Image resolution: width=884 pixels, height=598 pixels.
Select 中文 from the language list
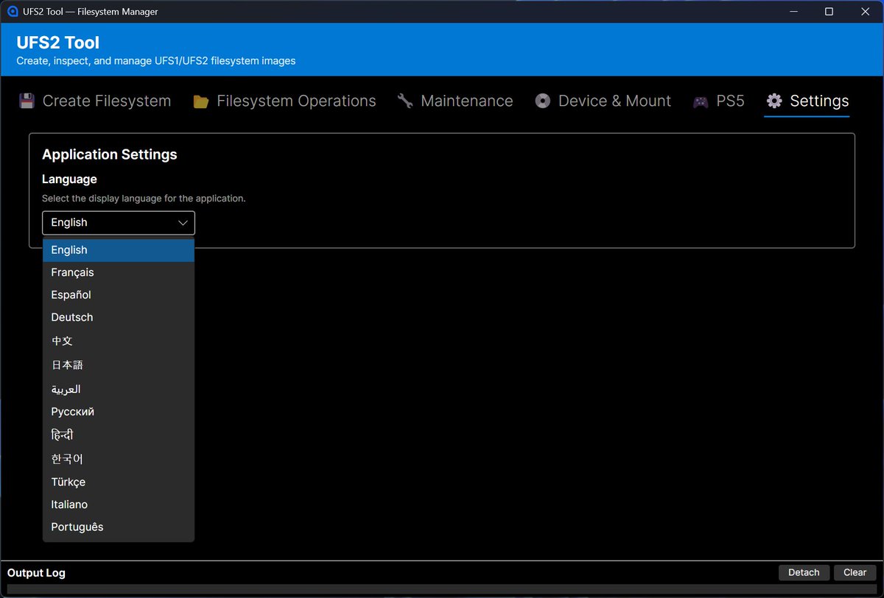(119, 341)
